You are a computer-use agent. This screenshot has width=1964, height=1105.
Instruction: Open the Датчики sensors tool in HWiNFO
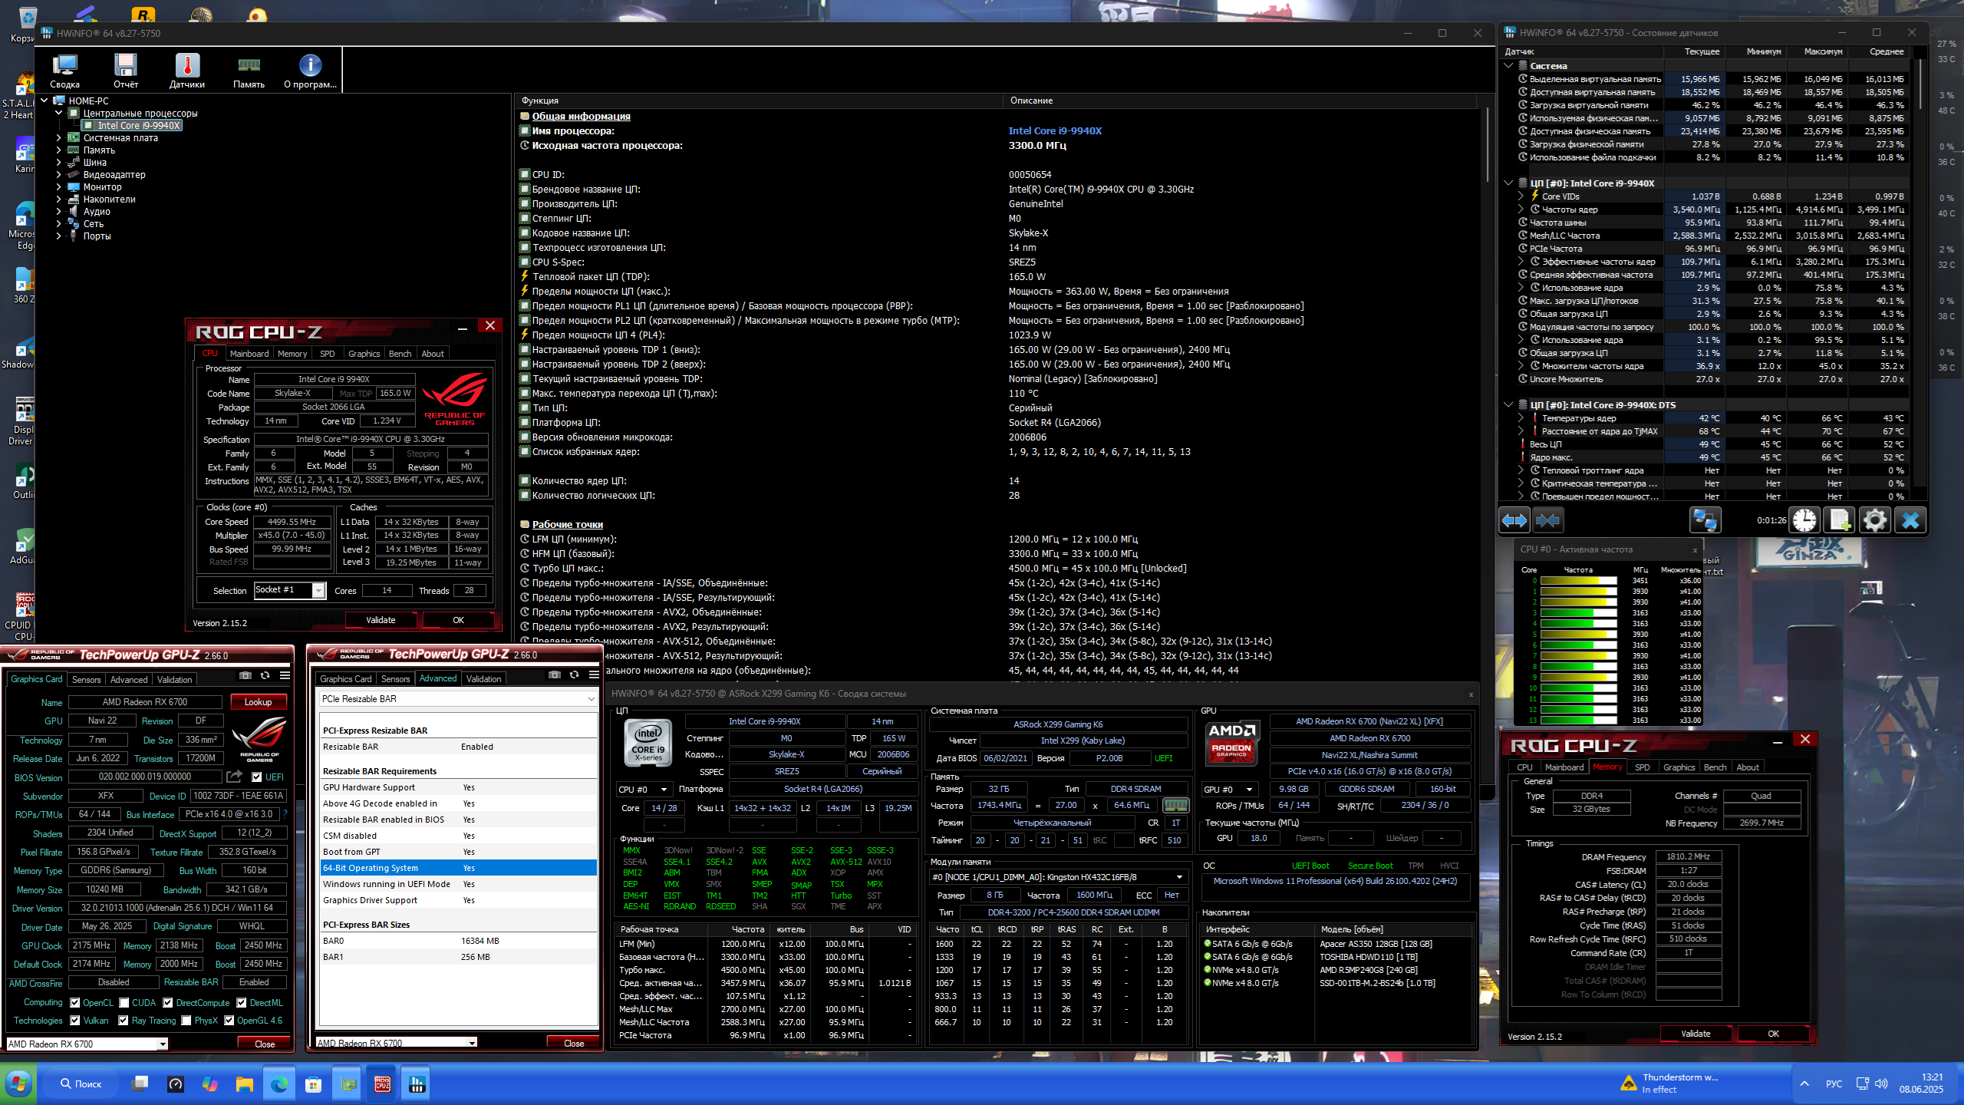[x=187, y=71]
